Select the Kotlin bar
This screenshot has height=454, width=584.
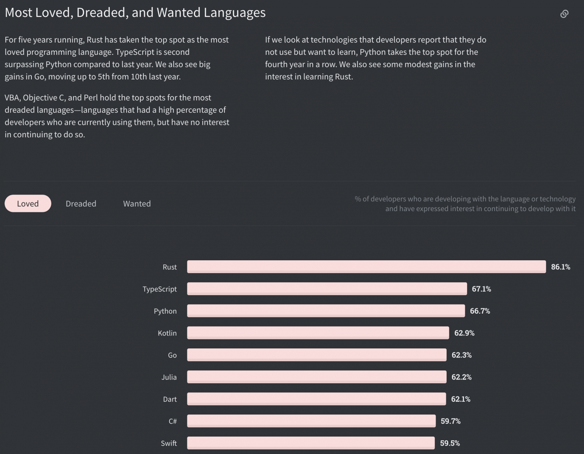coord(318,333)
